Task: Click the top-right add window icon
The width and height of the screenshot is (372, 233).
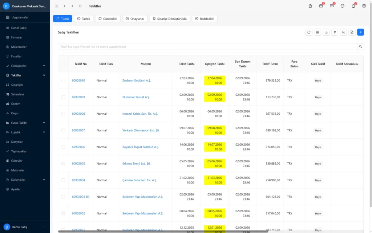Action: pyautogui.click(x=364, y=6)
